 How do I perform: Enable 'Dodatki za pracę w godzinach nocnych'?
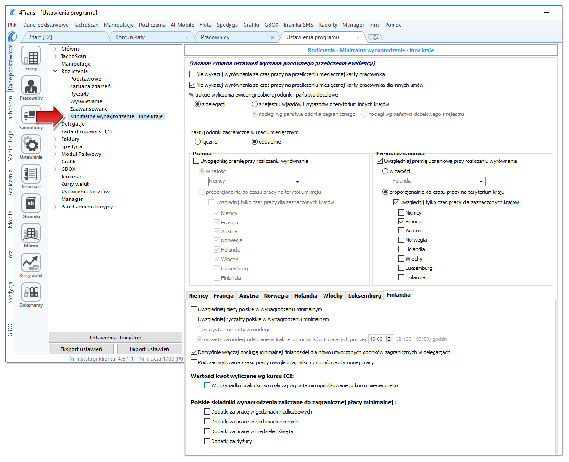point(207,422)
